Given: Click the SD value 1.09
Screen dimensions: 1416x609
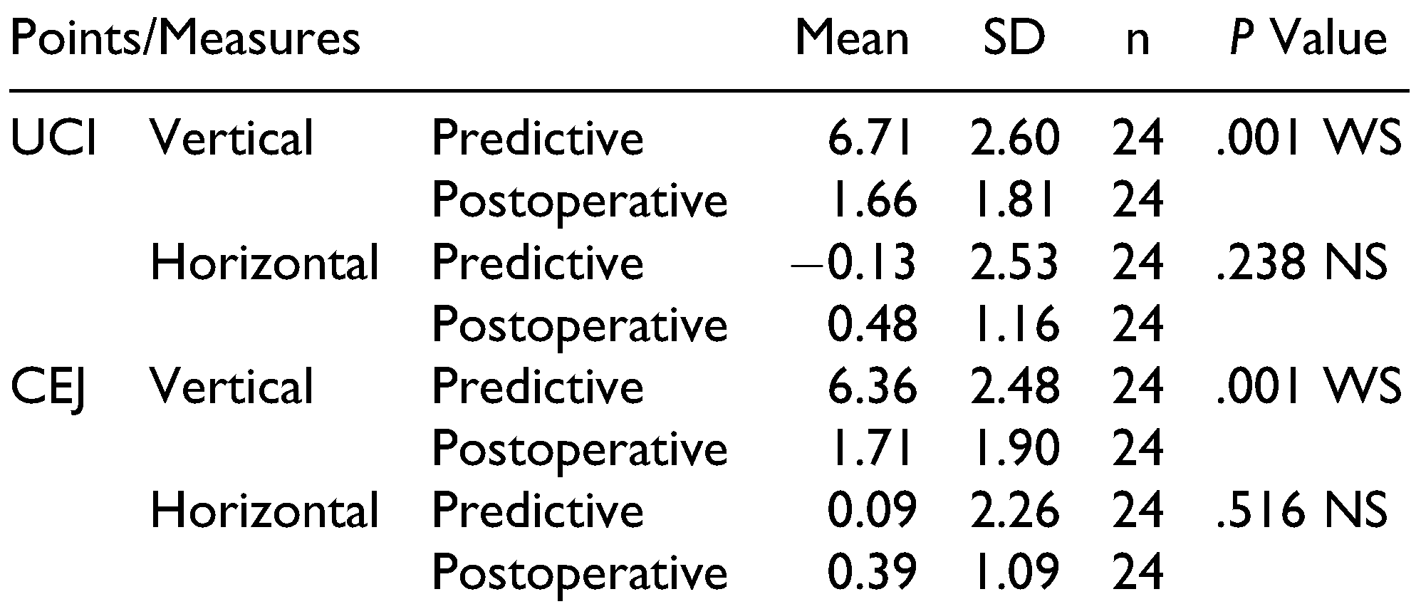Looking at the screenshot, I should [x=1014, y=573].
